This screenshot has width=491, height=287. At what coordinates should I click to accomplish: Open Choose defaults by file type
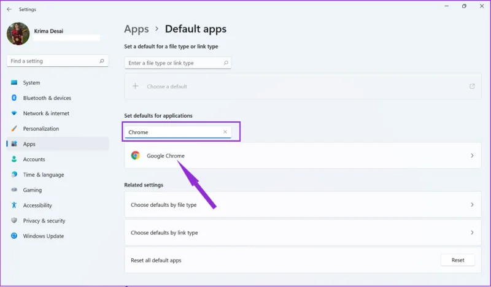coord(303,205)
